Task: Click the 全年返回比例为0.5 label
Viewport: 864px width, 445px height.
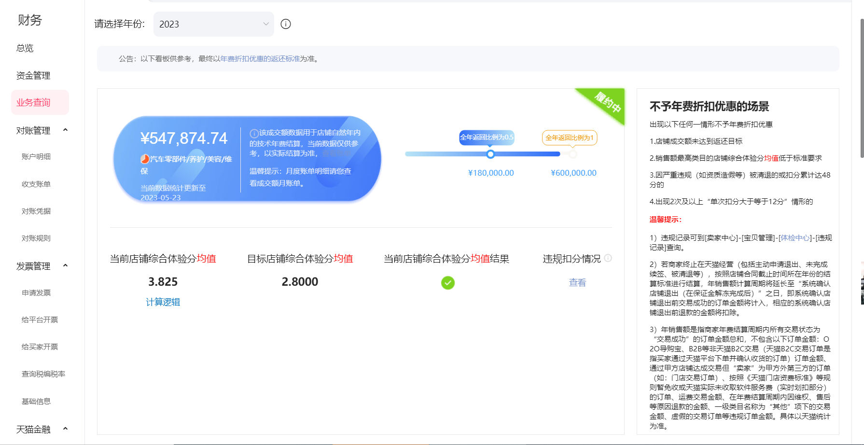Action: click(x=487, y=138)
